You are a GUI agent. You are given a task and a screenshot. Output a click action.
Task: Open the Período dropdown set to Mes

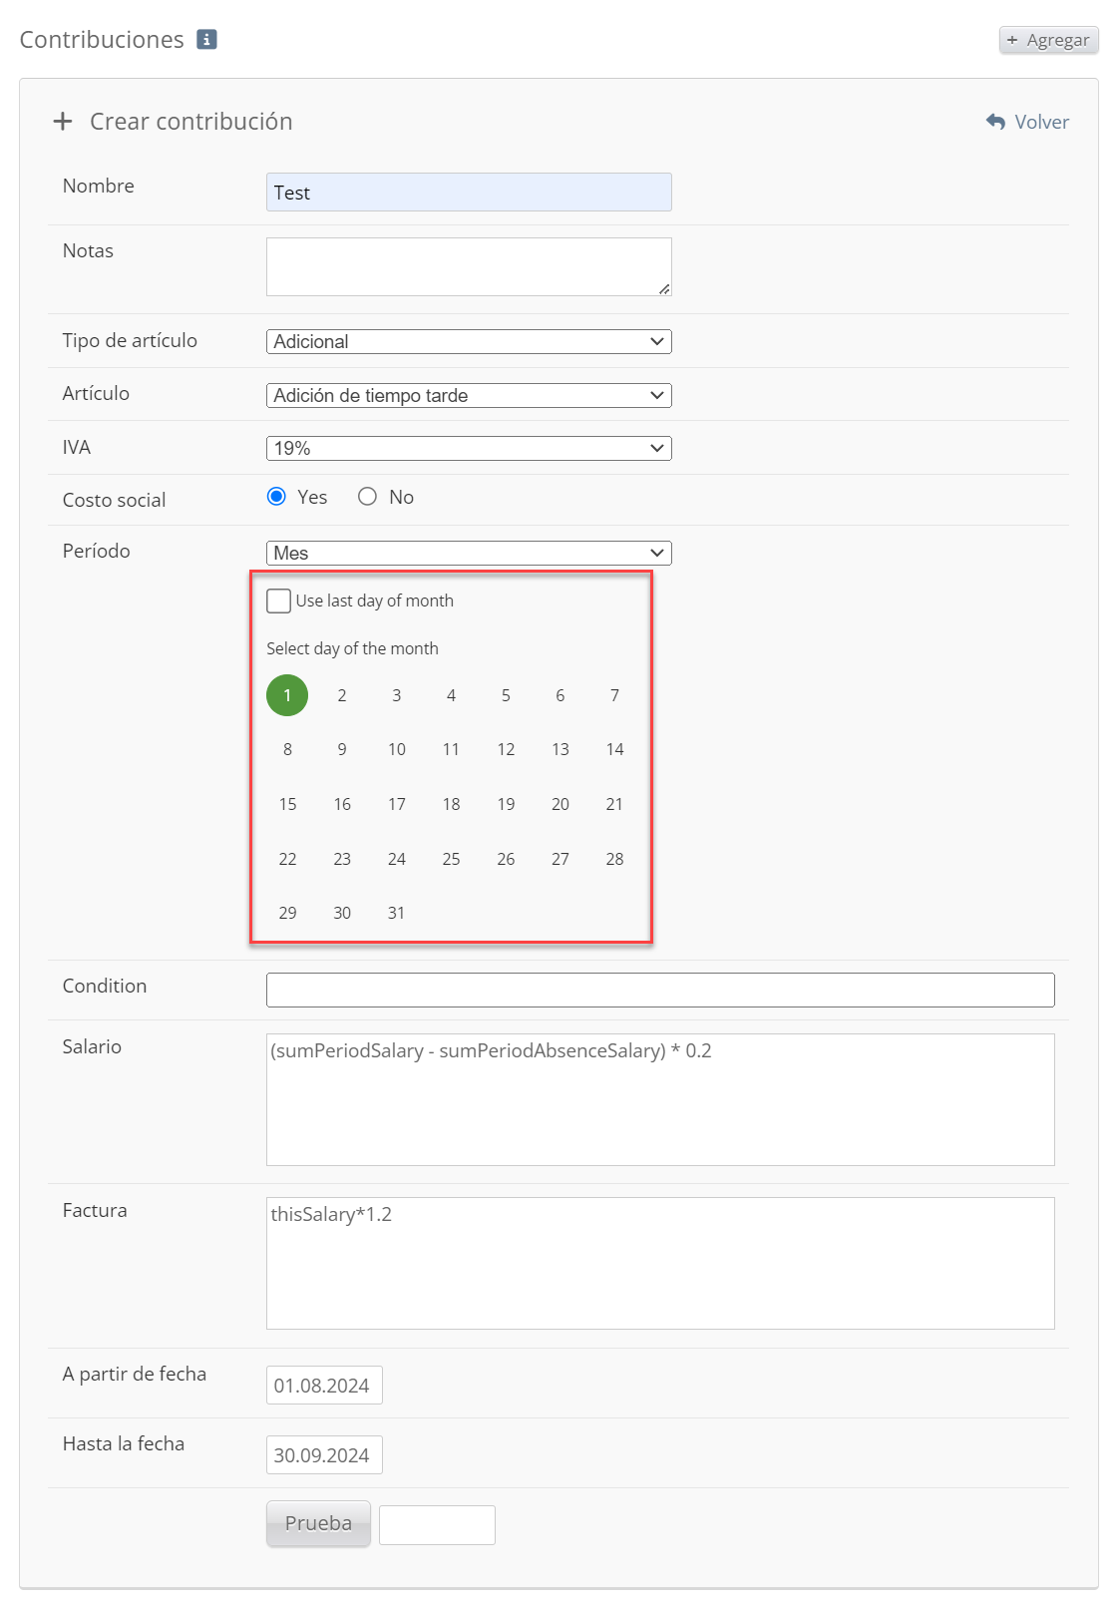click(x=469, y=553)
